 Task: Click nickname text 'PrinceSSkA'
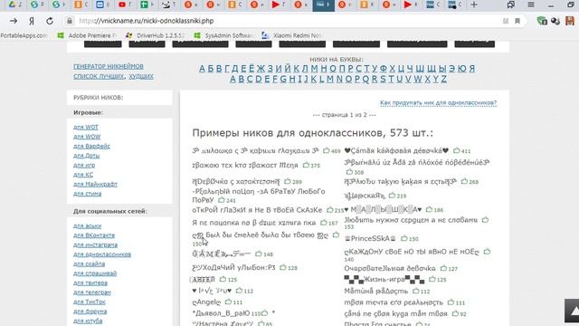click(x=370, y=238)
